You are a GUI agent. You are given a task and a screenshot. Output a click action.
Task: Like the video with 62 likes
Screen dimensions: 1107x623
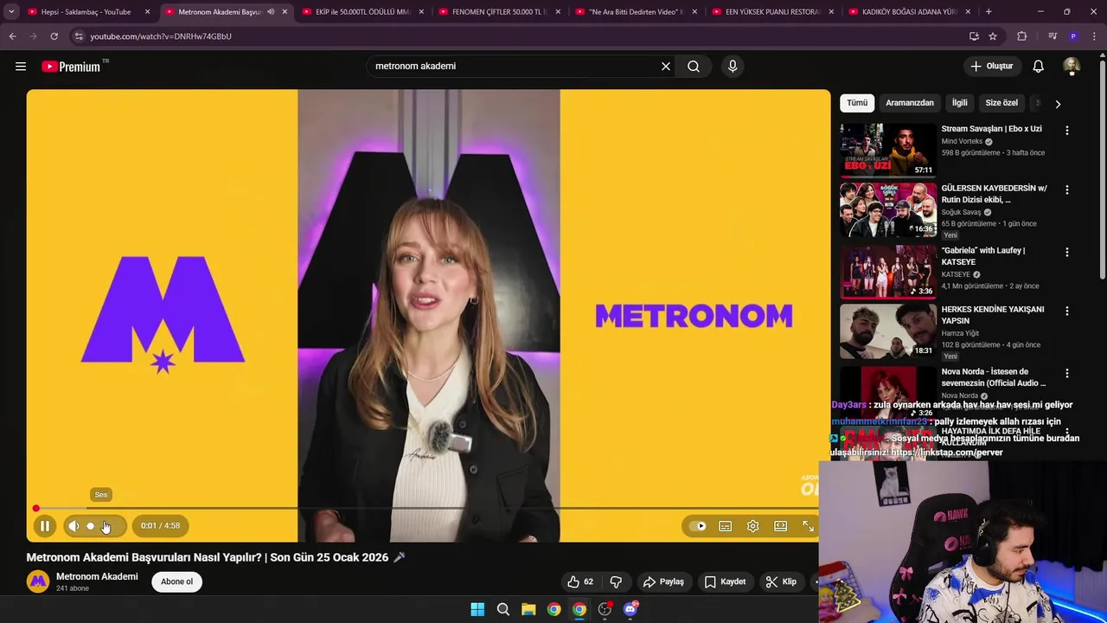point(580,581)
